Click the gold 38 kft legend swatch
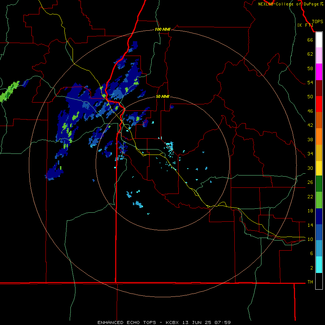Viewport: 325px width, 325px height. pos(319,152)
